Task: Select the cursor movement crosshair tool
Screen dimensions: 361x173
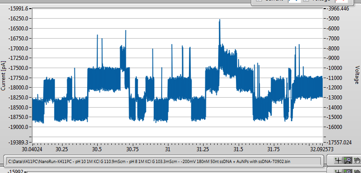Action: coord(338,161)
